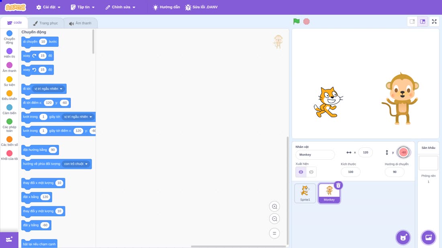Switch to the Trang phục tab

[45, 23]
